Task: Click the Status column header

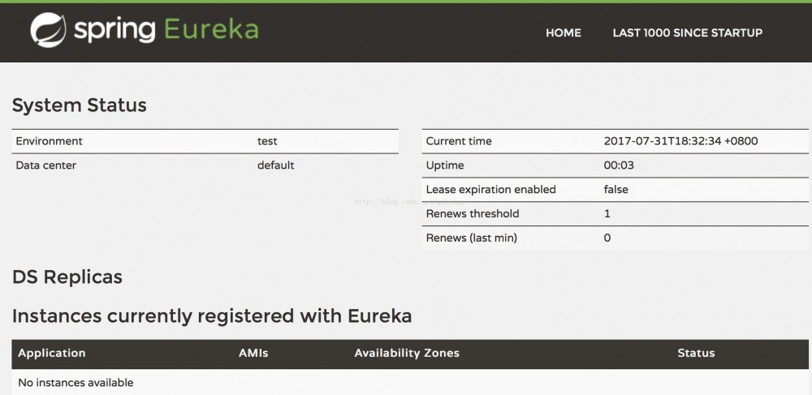Action: coord(696,354)
